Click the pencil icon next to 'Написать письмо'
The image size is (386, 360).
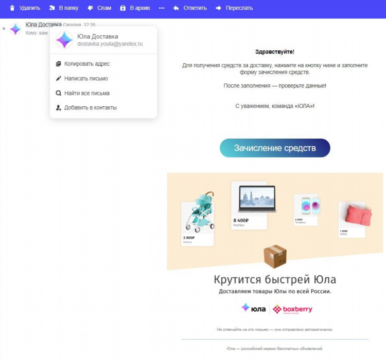point(58,79)
